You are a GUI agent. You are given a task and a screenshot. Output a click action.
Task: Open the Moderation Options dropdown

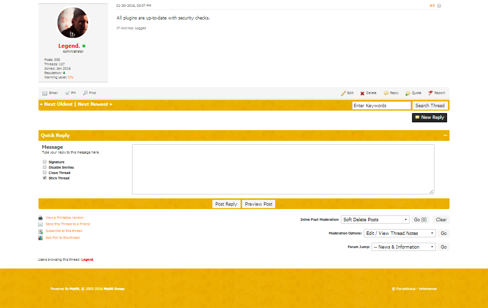(x=399, y=233)
